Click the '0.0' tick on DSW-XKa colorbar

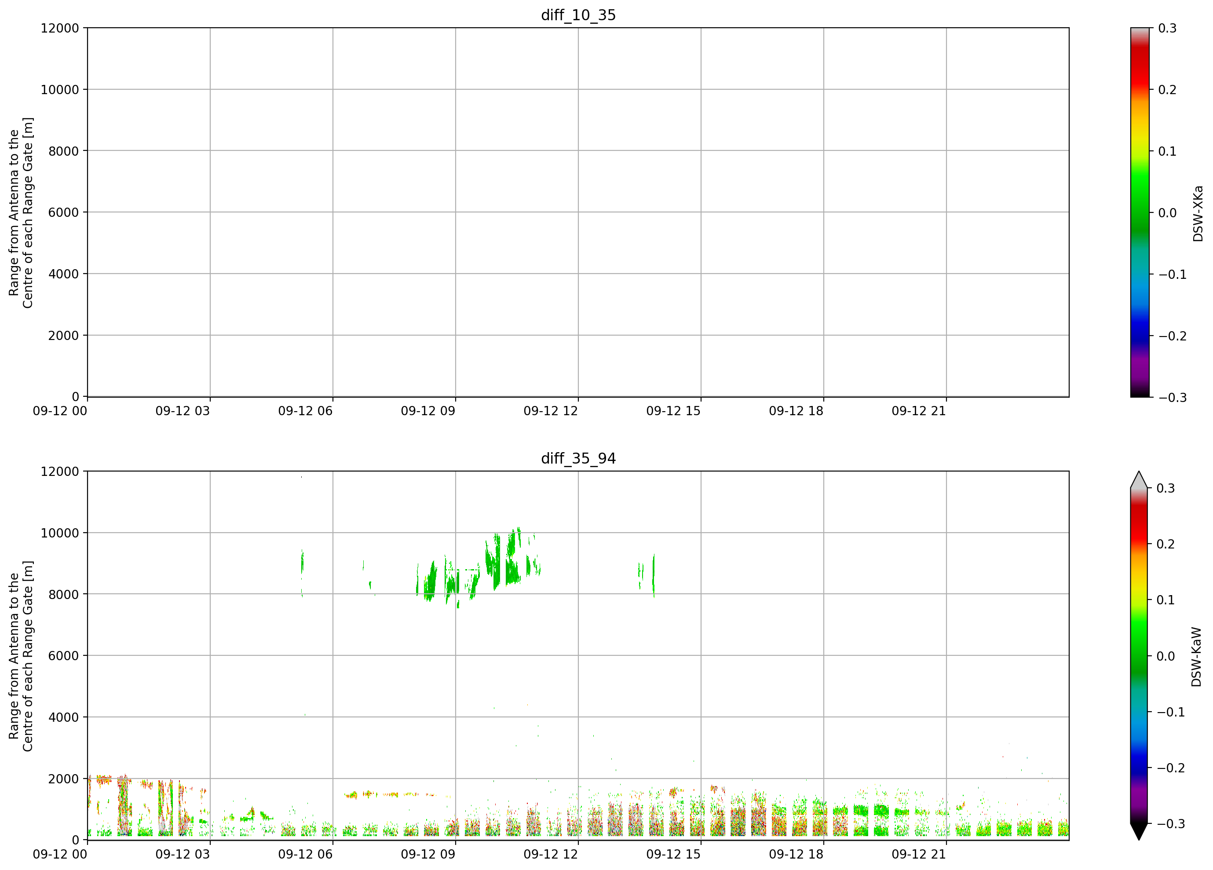[x=1168, y=212]
